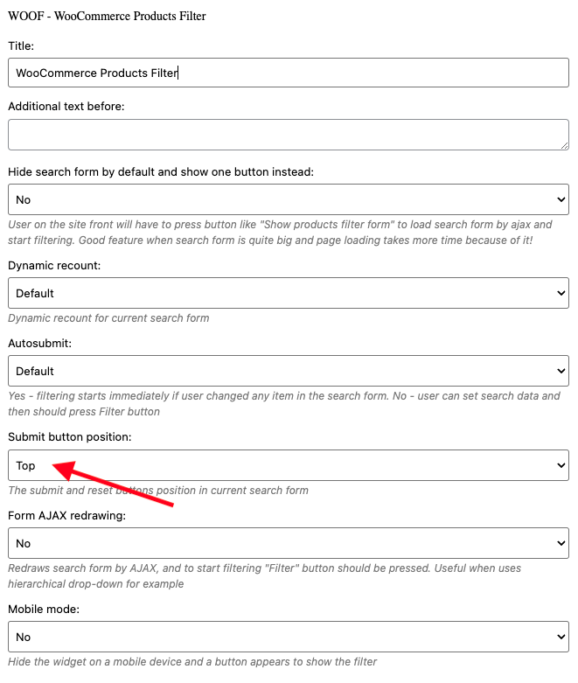
Task: Open the Dynamic recount dropdown
Action: click(x=289, y=293)
